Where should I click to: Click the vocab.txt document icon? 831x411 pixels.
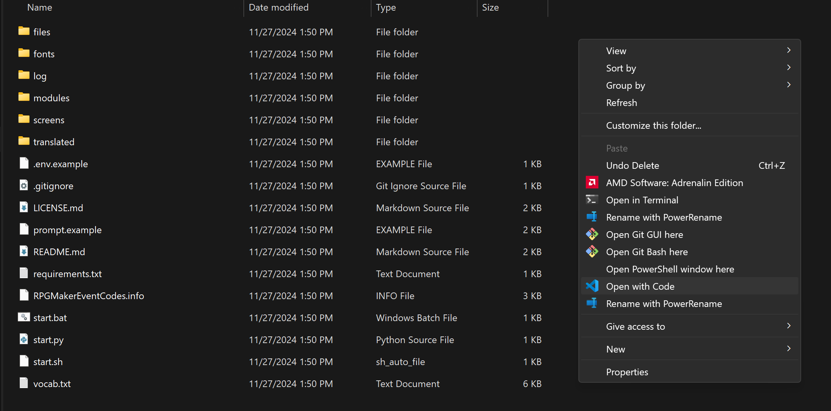(x=24, y=383)
